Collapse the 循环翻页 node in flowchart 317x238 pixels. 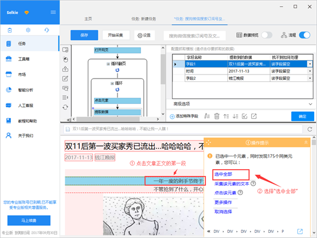[x=108, y=64]
